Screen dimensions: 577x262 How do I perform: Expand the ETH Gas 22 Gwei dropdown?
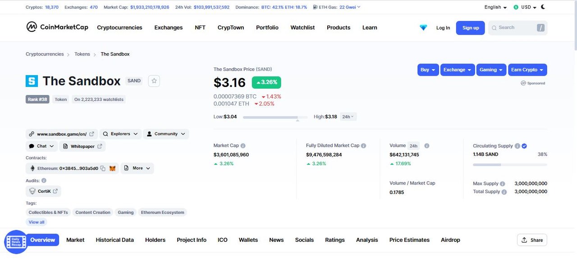349,7
